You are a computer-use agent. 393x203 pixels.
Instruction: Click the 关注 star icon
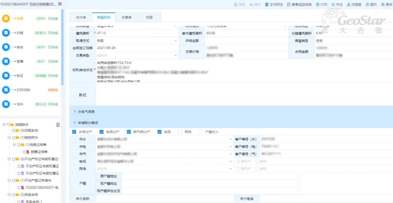[333, 4]
